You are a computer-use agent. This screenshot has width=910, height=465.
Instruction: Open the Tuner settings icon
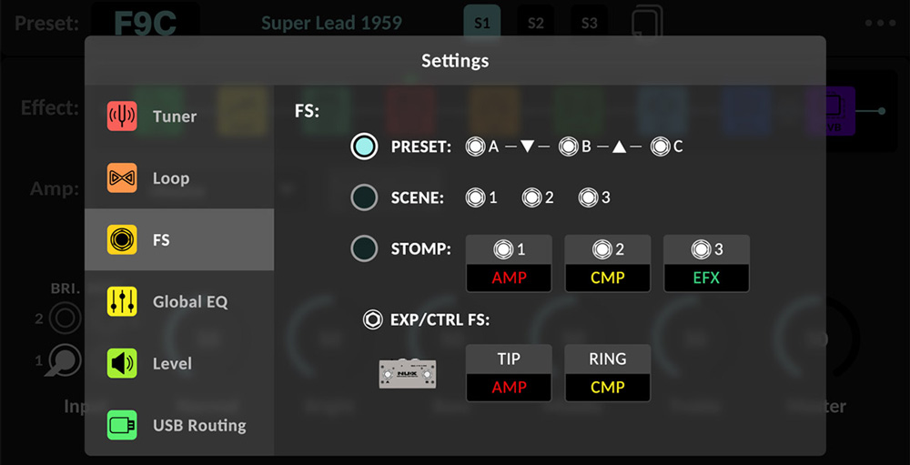point(122,116)
